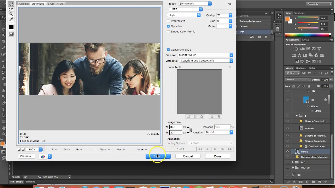335x188 pixels.
Task: Switch to the 2-Up tab
Action: (x=51, y=4)
